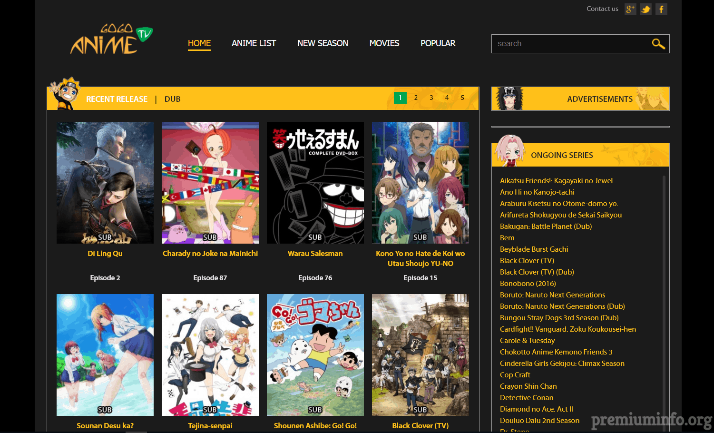Open Crayon Shin Chan
The image size is (714, 433).
528,386
